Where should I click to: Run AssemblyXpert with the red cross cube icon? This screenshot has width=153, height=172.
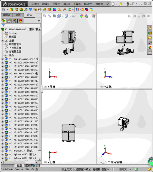[x=49, y=9]
